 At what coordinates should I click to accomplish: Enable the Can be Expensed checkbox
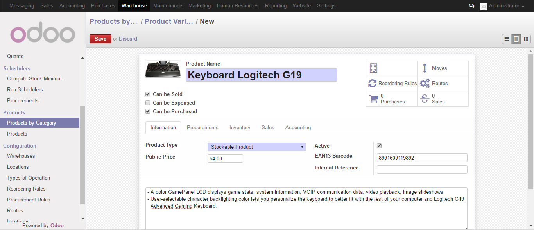[x=148, y=103]
